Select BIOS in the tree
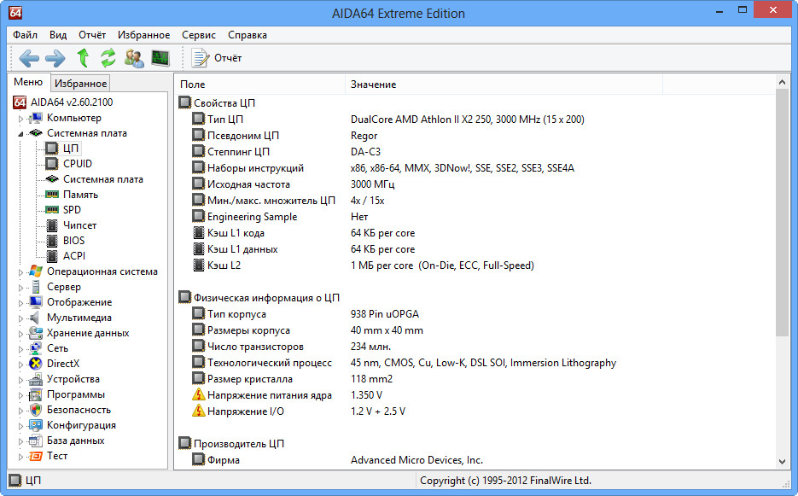This screenshot has width=798, height=496. [x=73, y=241]
